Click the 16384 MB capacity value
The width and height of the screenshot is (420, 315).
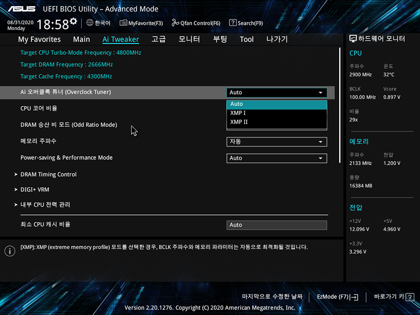pos(360,186)
